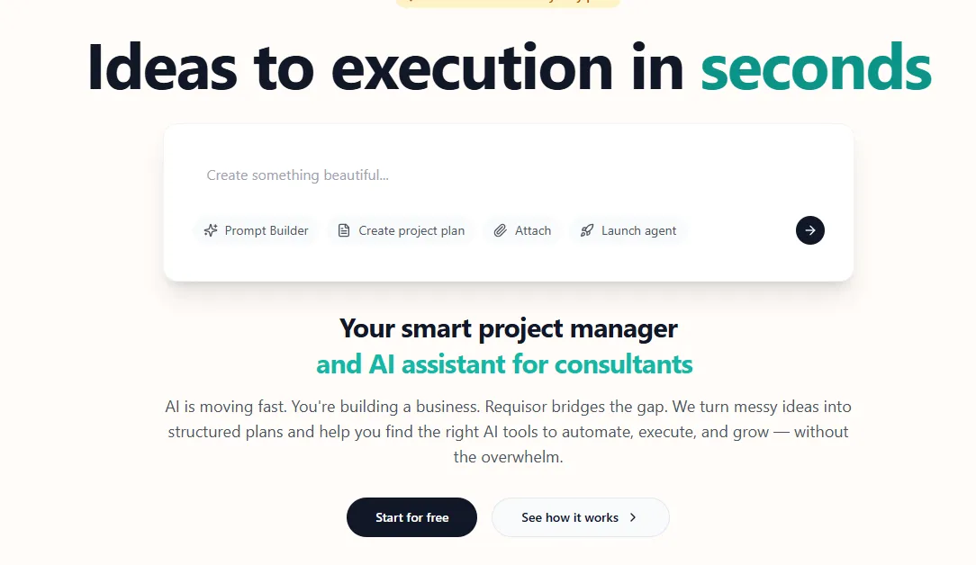Submit the prompt with the round arrow button
Image resolution: width=976 pixels, height=565 pixels.
coord(809,230)
